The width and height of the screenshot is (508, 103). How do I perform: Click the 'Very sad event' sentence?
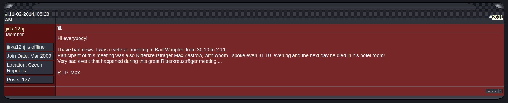click(140, 61)
